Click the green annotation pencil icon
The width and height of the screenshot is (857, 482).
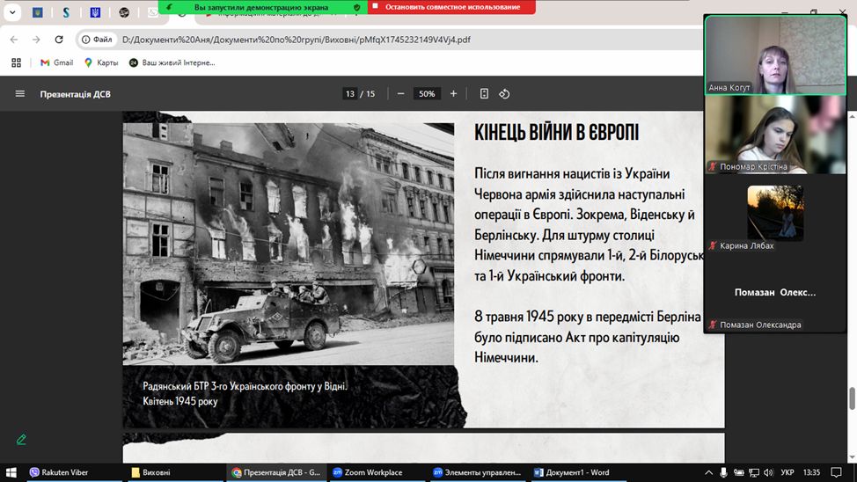click(21, 439)
